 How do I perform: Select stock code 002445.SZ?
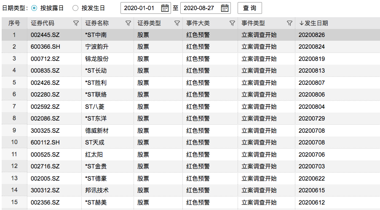(45, 35)
